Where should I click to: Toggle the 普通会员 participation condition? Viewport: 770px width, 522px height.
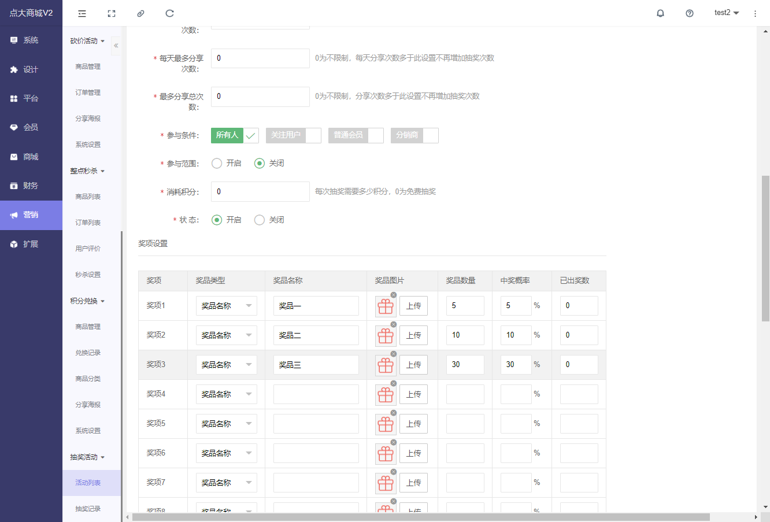coord(356,135)
